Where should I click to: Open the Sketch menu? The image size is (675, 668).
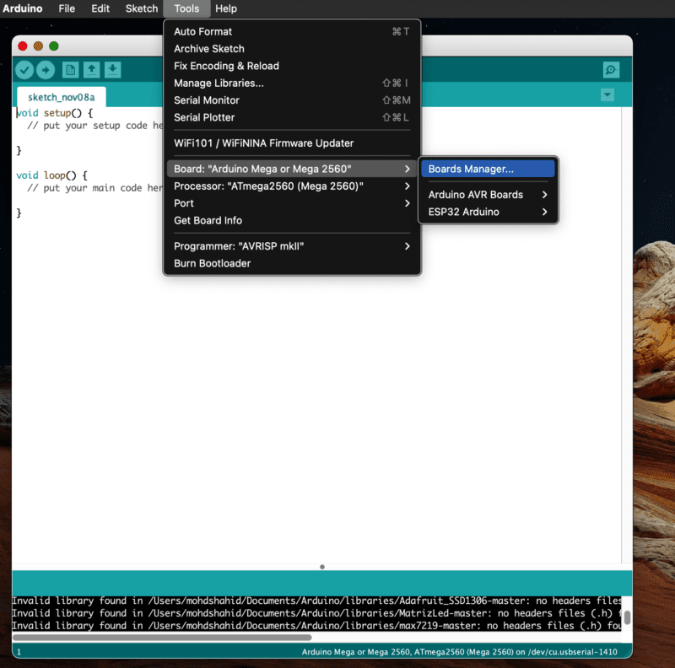click(x=142, y=8)
